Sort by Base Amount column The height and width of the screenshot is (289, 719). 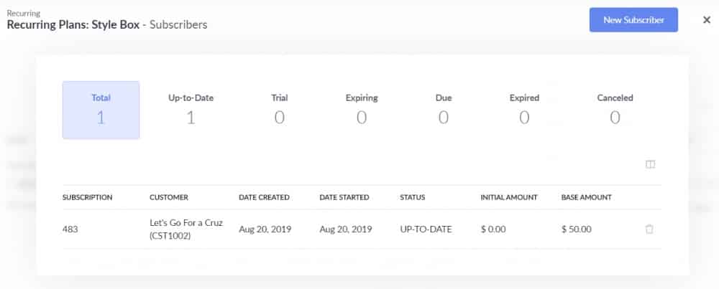587,197
